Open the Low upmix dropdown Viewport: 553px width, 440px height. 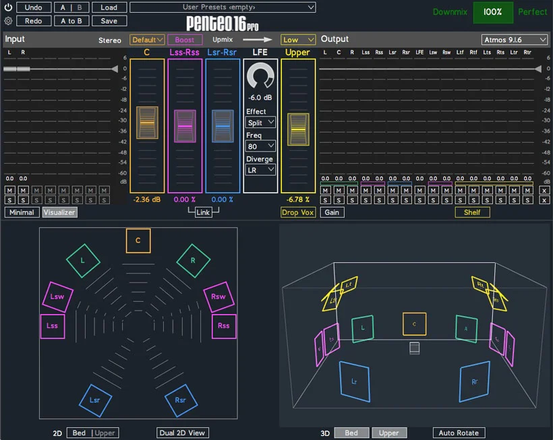click(298, 40)
